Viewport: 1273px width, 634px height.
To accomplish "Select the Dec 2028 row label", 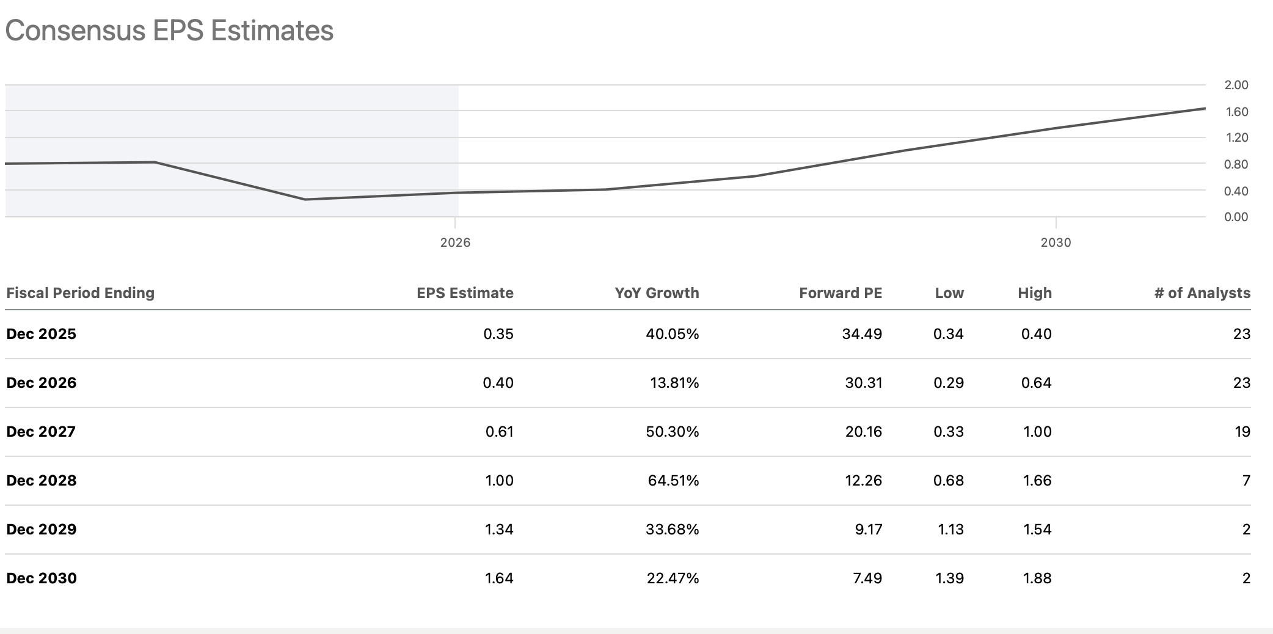I will pos(41,481).
